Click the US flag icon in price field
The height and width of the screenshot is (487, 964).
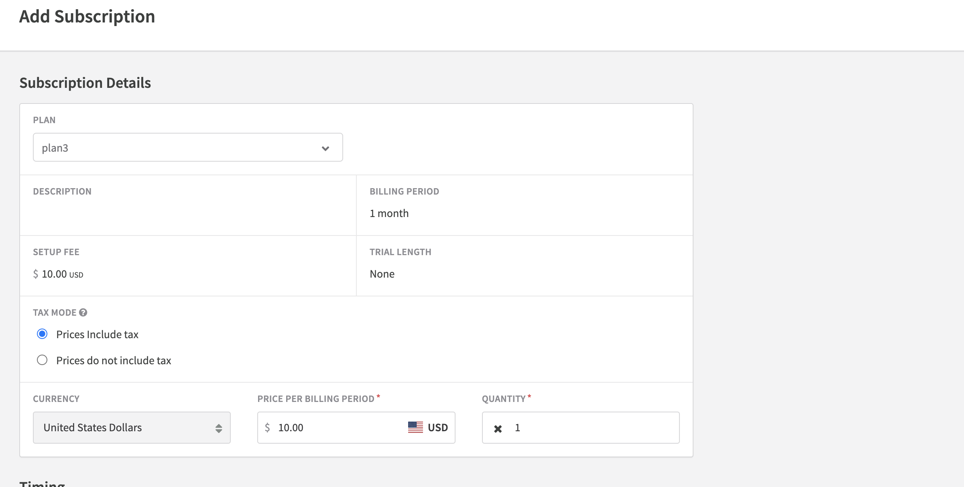[415, 427]
